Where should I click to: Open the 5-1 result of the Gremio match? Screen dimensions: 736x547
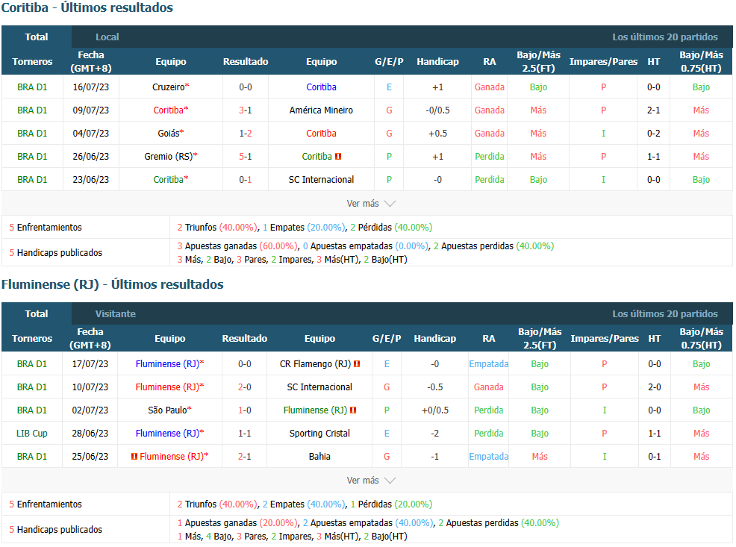[246, 157]
